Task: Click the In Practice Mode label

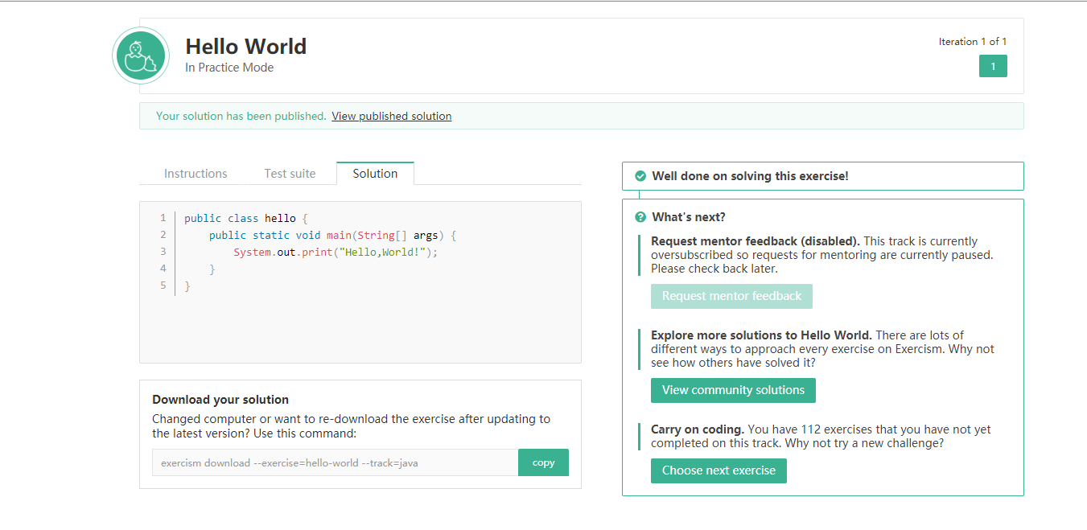Action: 229,68
